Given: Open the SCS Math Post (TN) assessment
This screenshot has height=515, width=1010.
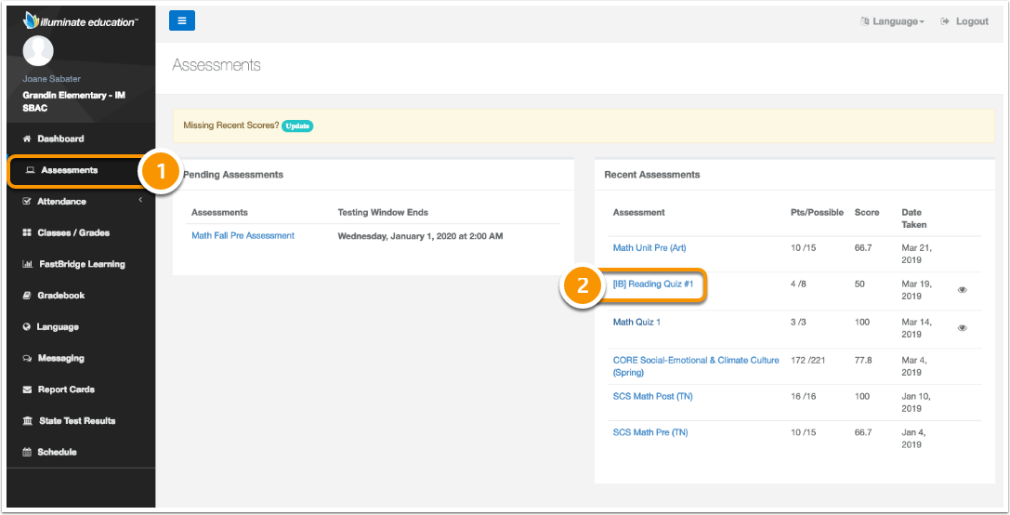Looking at the screenshot, I should [x=652, y=397].
